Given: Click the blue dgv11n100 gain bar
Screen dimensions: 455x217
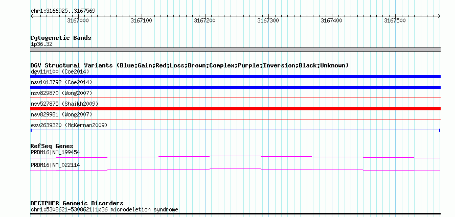Looking at the screenshot, I should click(235, 77).
